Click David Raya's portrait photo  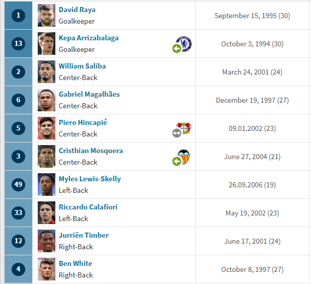[47, 16]
